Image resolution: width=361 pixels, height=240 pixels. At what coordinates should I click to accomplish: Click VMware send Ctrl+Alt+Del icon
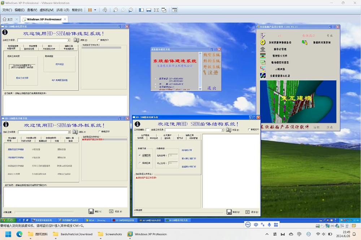105,10
